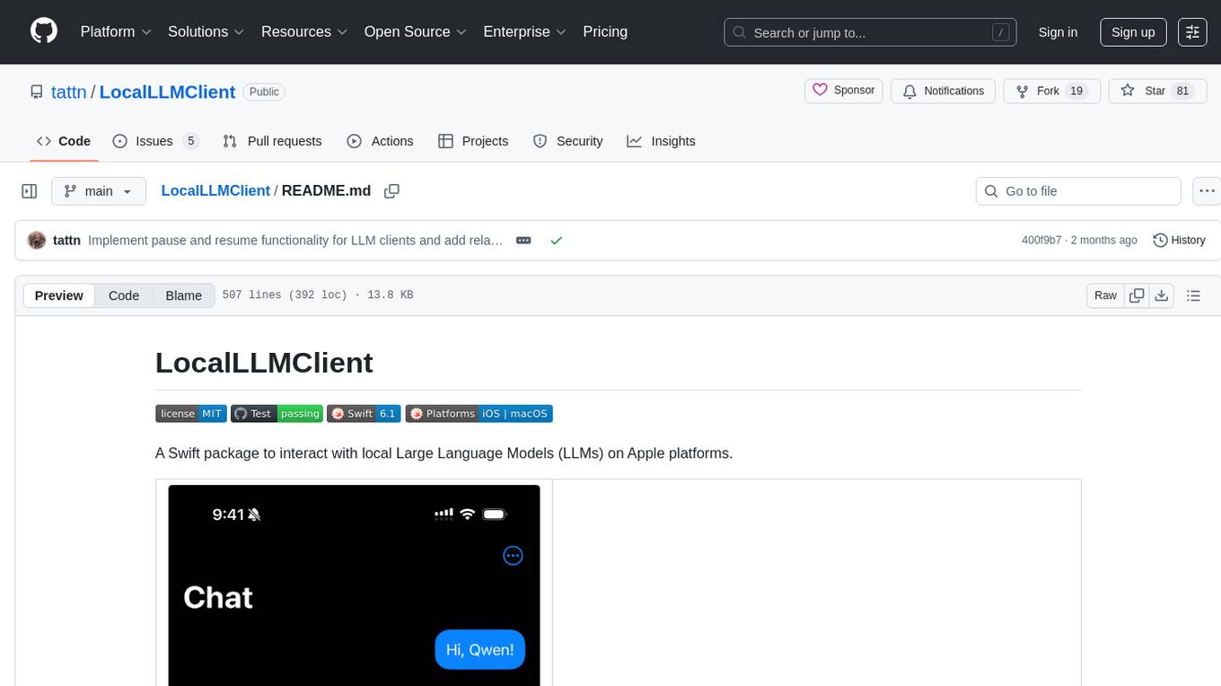Open the Pull requests tab
1221x686 pixels.
tap(272, 141)
